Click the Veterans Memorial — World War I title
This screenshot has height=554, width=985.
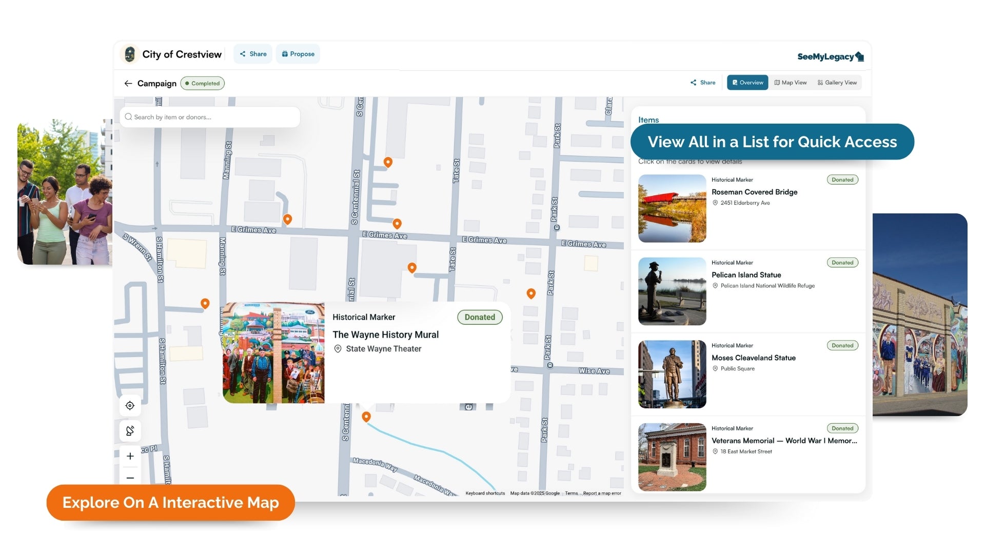click(x=784, y=441)
